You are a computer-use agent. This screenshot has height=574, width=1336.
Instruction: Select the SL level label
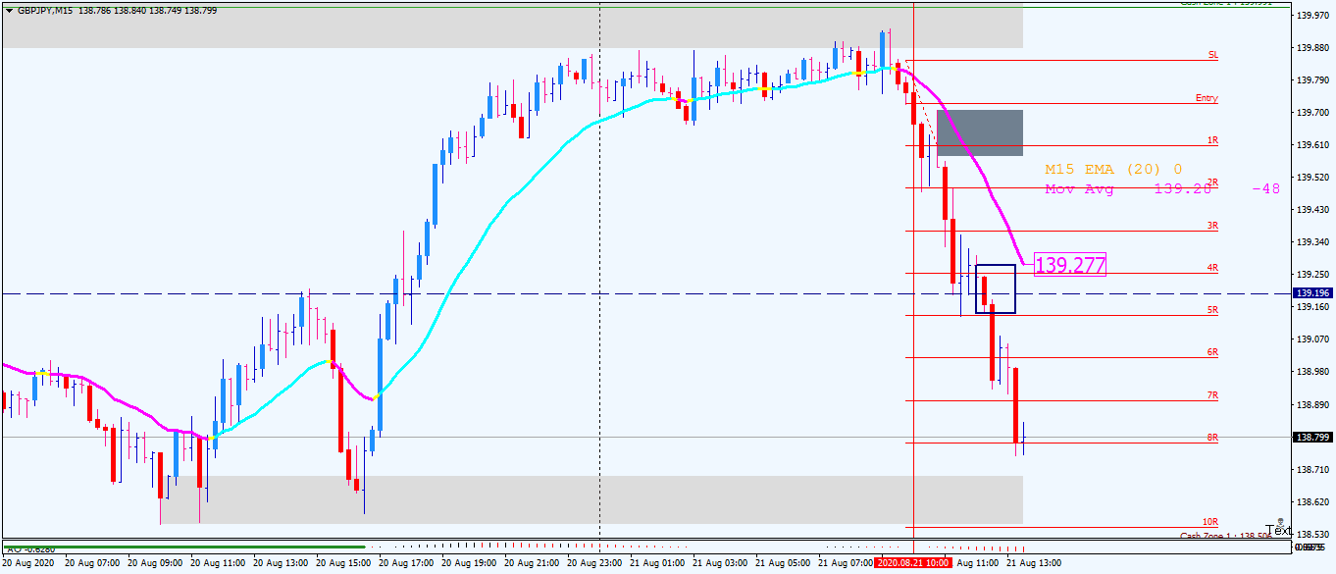point(1213,55)
